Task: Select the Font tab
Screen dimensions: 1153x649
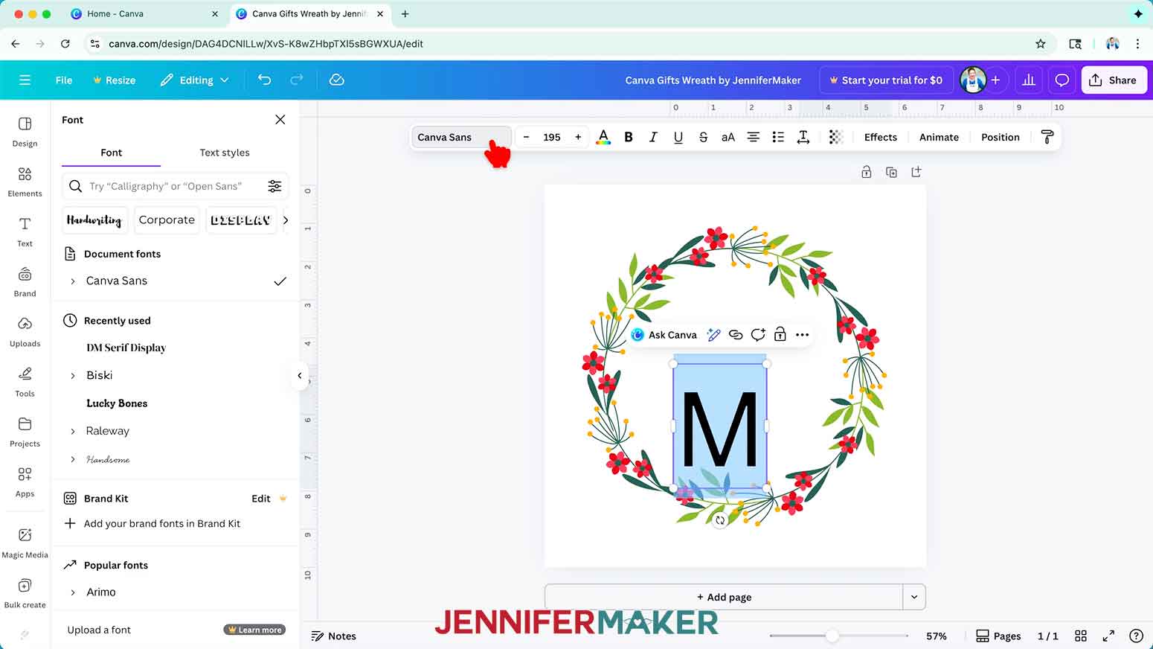Action: (x=111, y=153)
